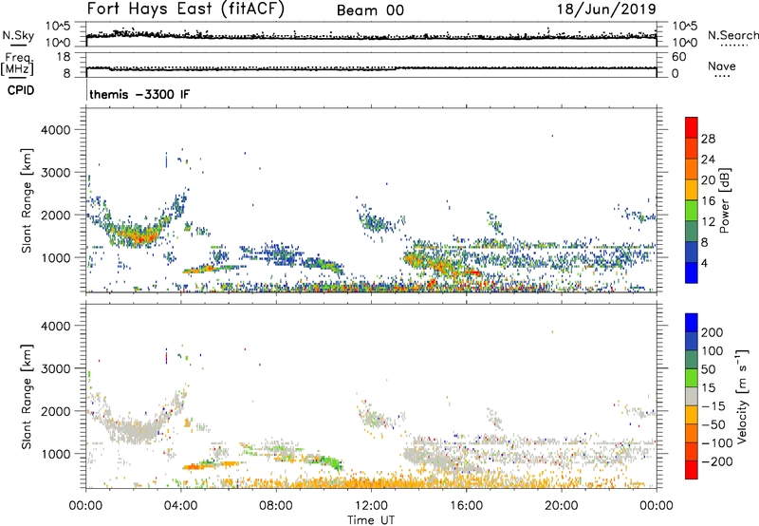Click the red segment of the power color bar
759x526 pixels.
click(x=692, y=127)
